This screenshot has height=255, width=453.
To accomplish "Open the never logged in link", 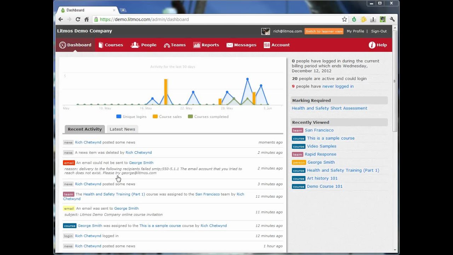I will [338, 86].
